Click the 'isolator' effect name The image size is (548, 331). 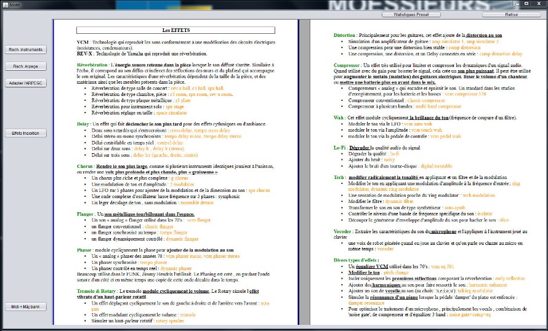(485, 213)
